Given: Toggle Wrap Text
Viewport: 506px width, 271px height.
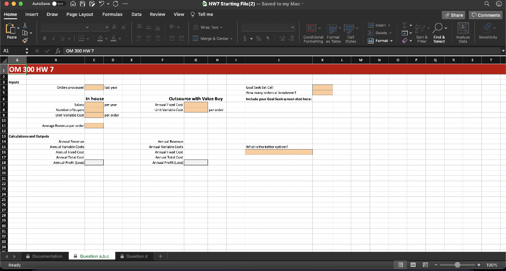Looking at the screenshot, I should point(208,27).
